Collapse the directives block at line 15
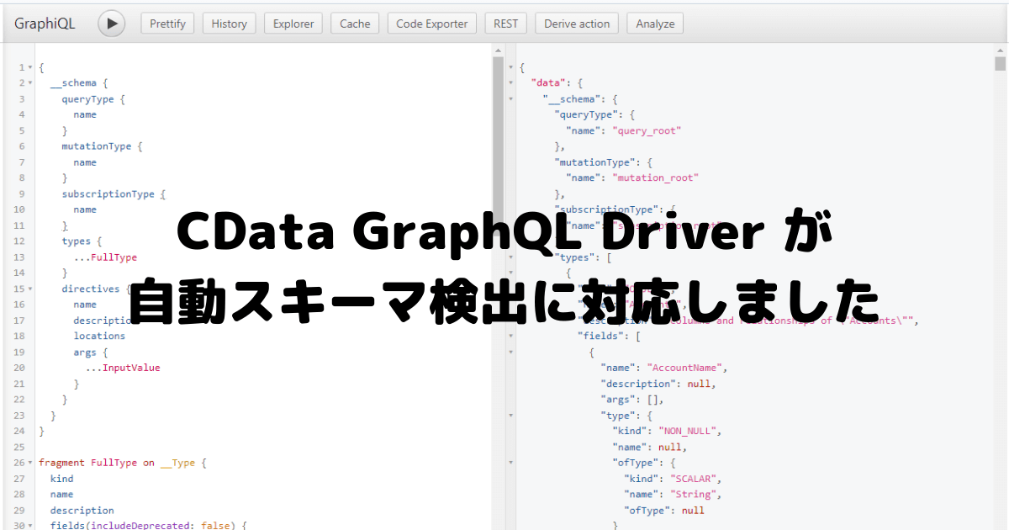This screenshot has height=530, width=1009. (30, 289)
